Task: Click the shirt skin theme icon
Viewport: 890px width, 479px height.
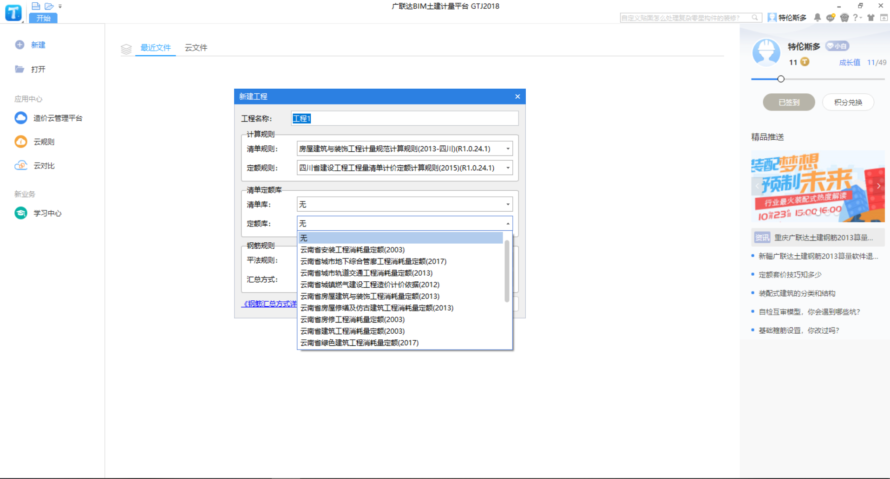Action: coord(871,18)
